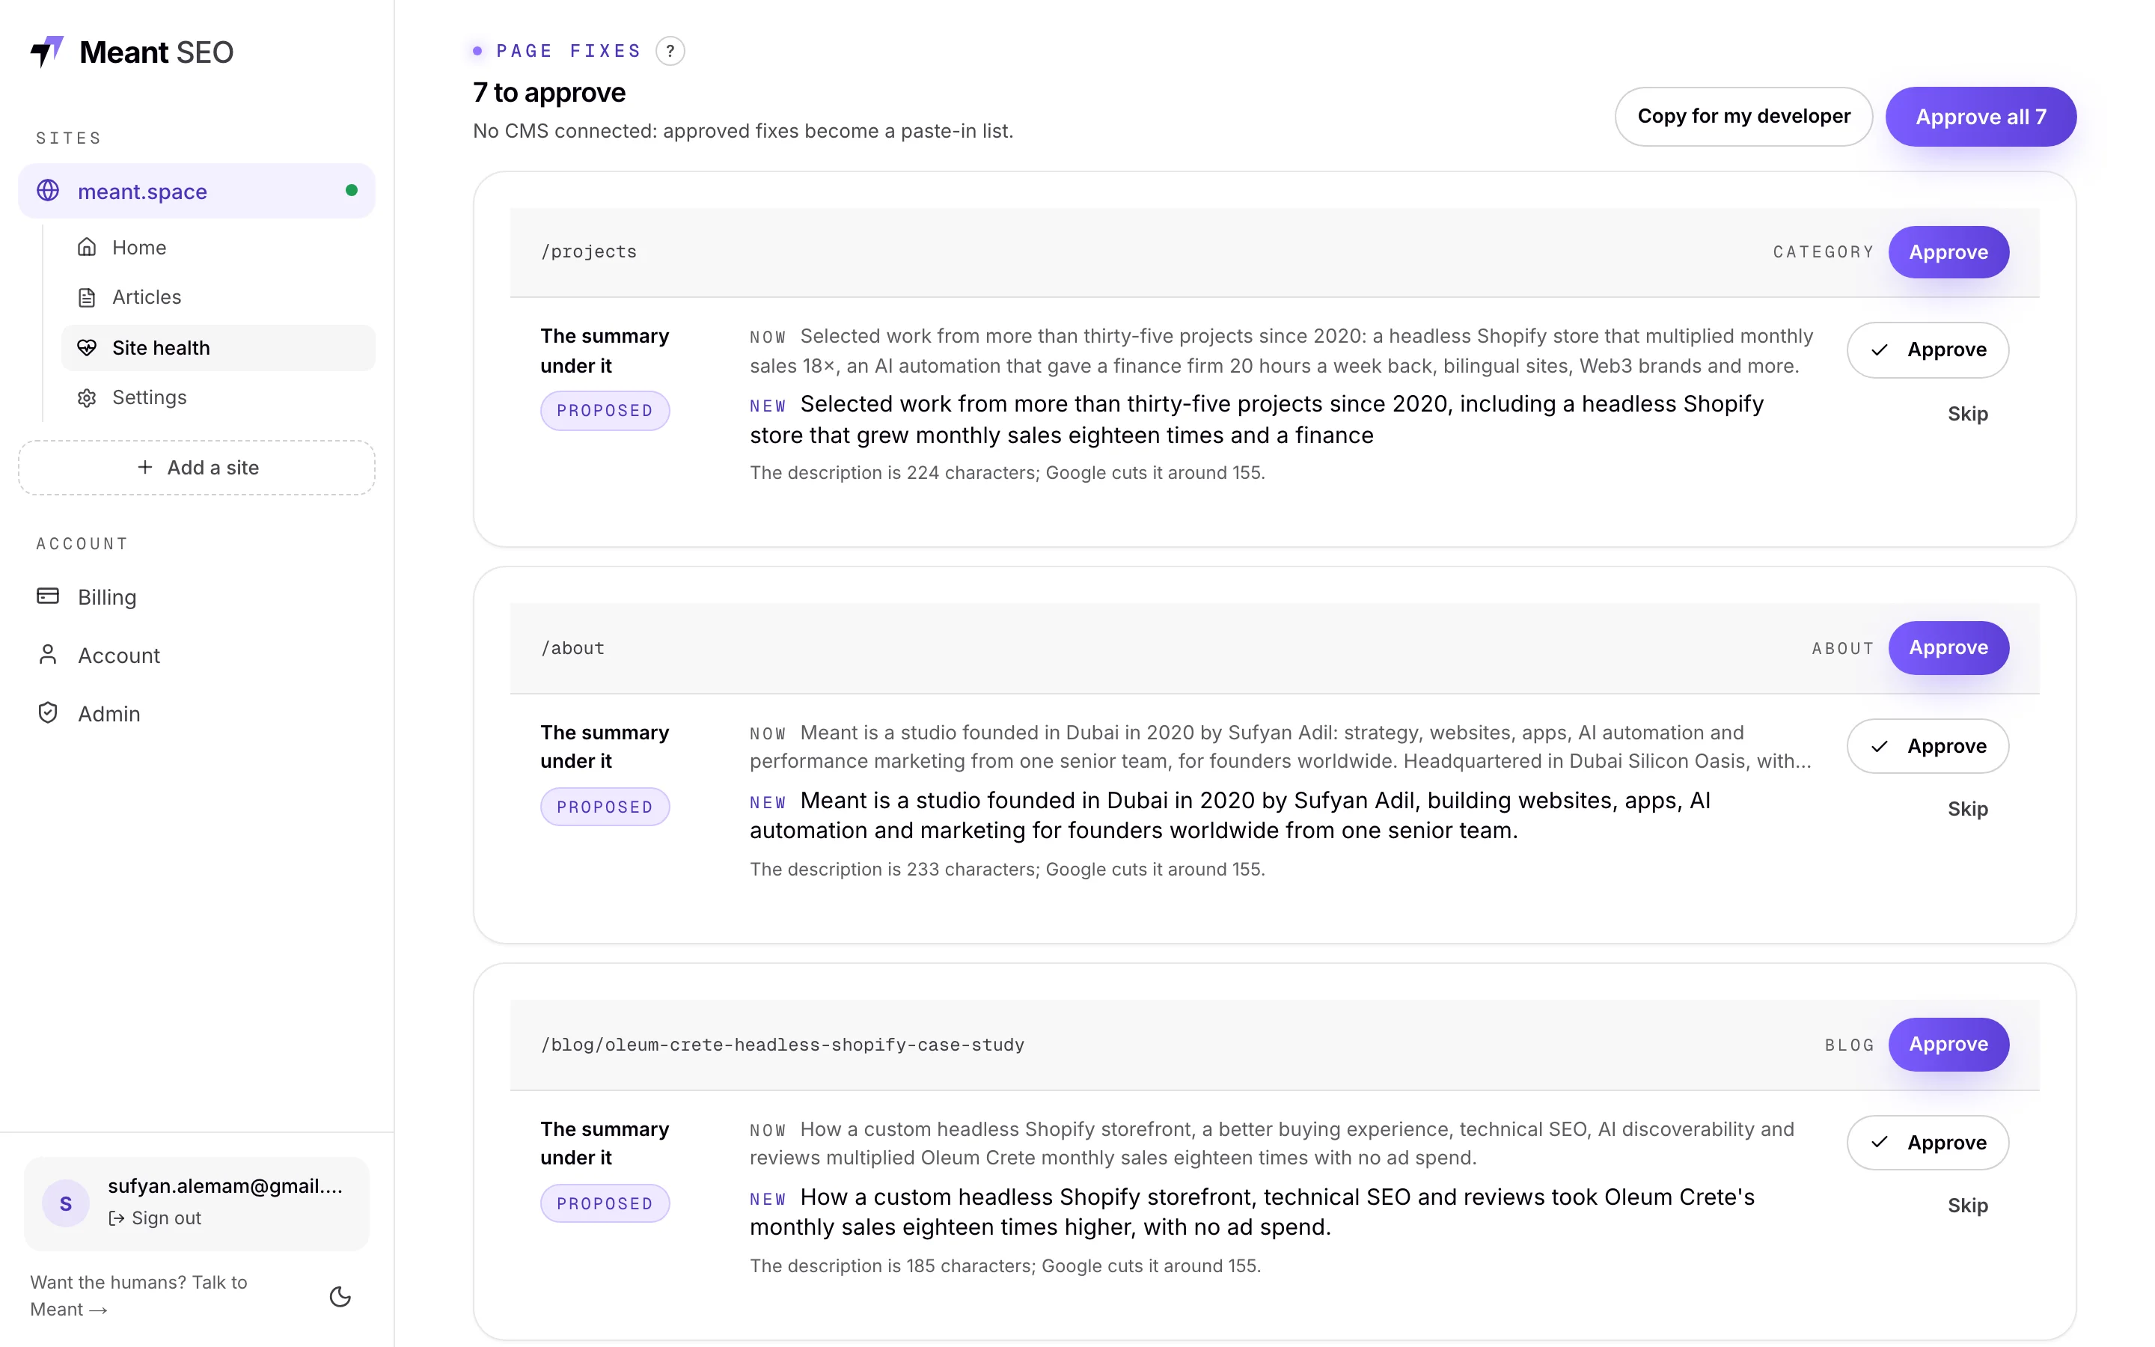Approve all fixes for the Oleum Crete blog page
The height and width of the screenshot is (1347, 2155).
coord(1948,1044)
